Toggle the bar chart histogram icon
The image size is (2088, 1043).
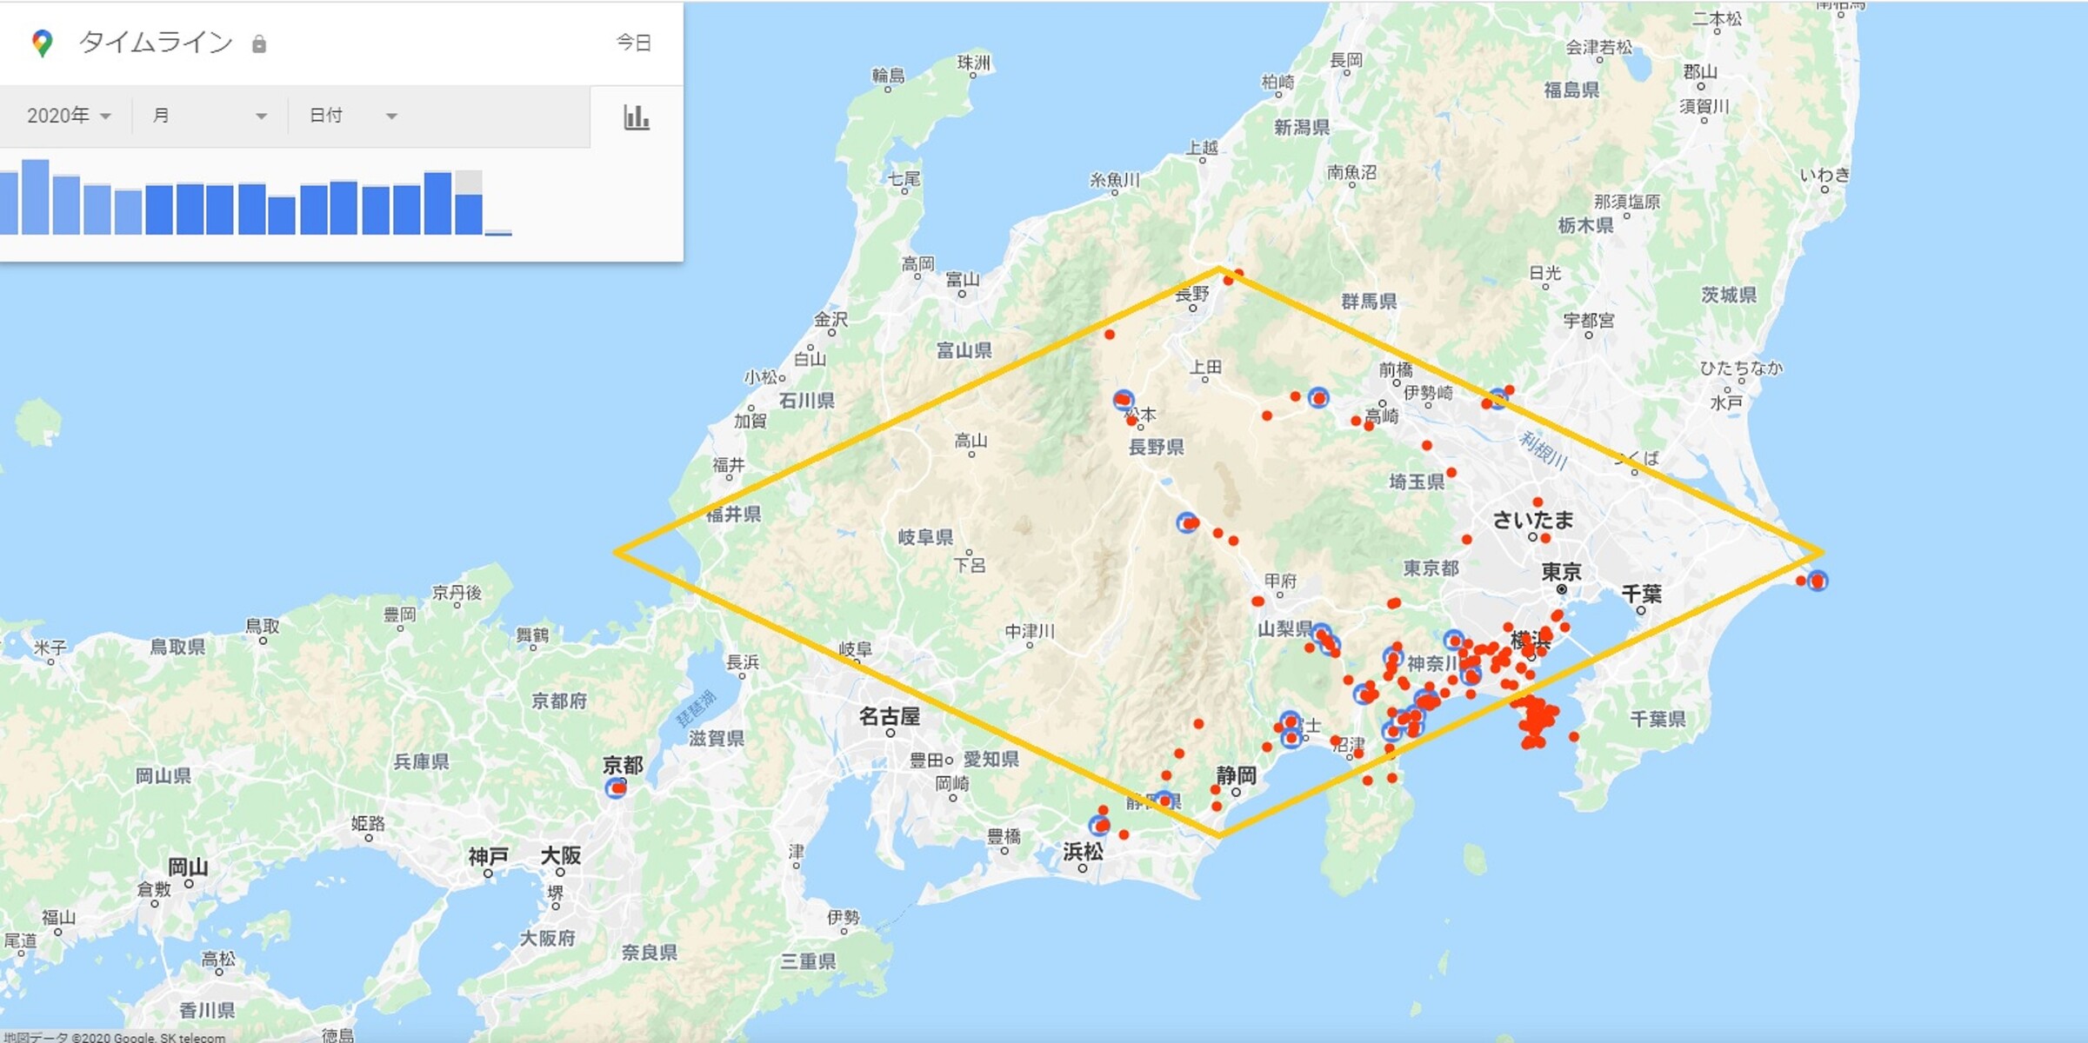[x=637, y=117]
